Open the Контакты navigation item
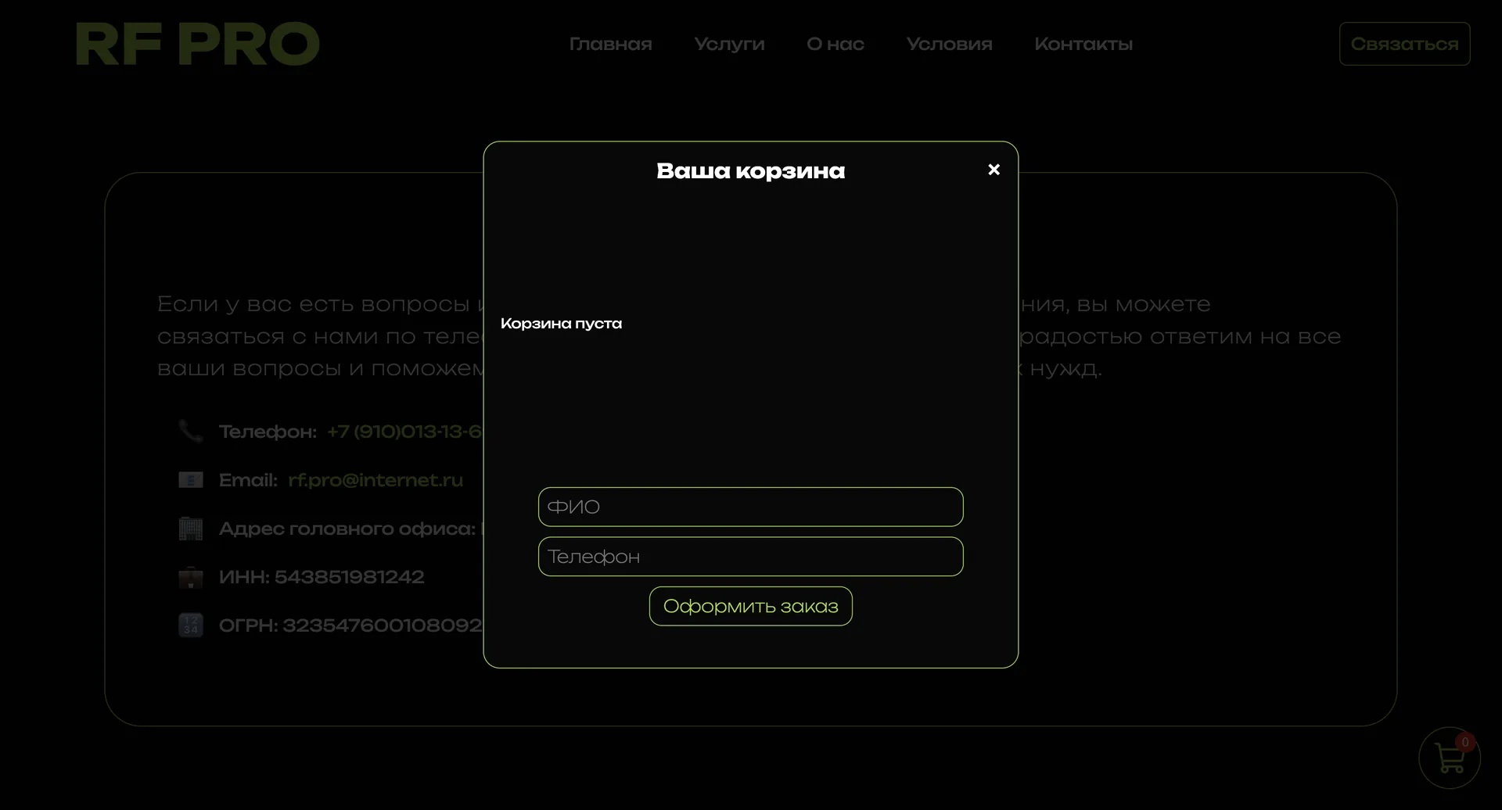Screen dimensions: 1502x810 click(x=1083, y=45)
